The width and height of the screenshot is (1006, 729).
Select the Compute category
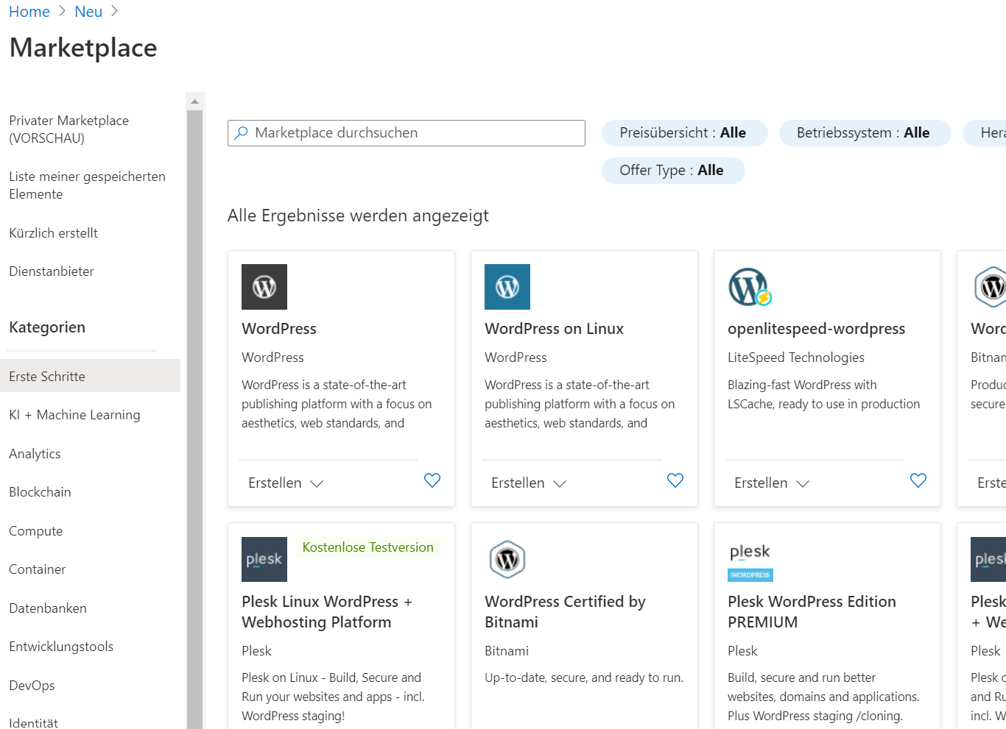coord(35,531)
